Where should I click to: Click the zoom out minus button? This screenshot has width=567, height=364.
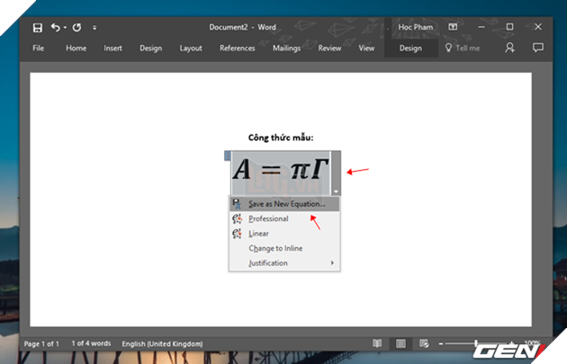point(441,343)
